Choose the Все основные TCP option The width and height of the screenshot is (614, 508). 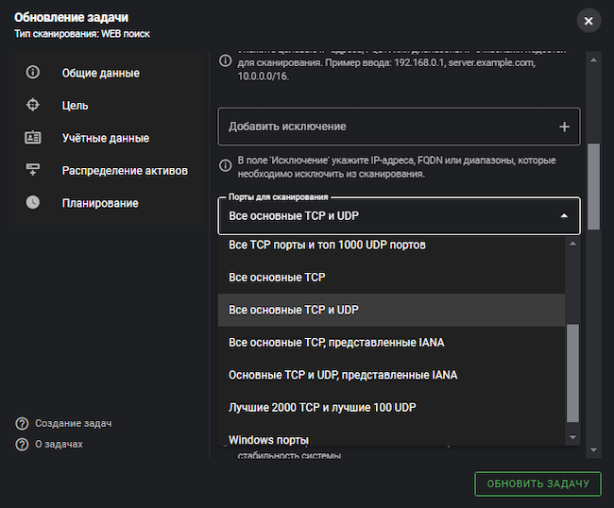point(277,278)
